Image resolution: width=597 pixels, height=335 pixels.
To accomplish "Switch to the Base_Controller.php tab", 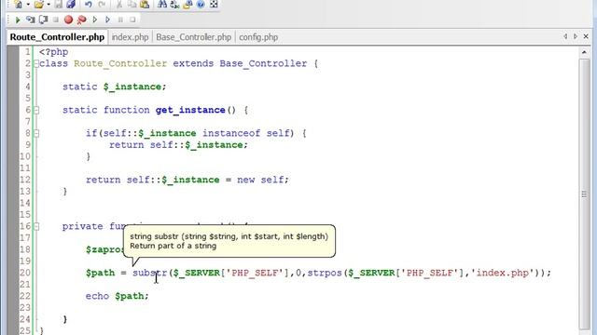I will 193,37.
